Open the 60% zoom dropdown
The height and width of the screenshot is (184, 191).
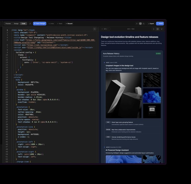(105, 29)
